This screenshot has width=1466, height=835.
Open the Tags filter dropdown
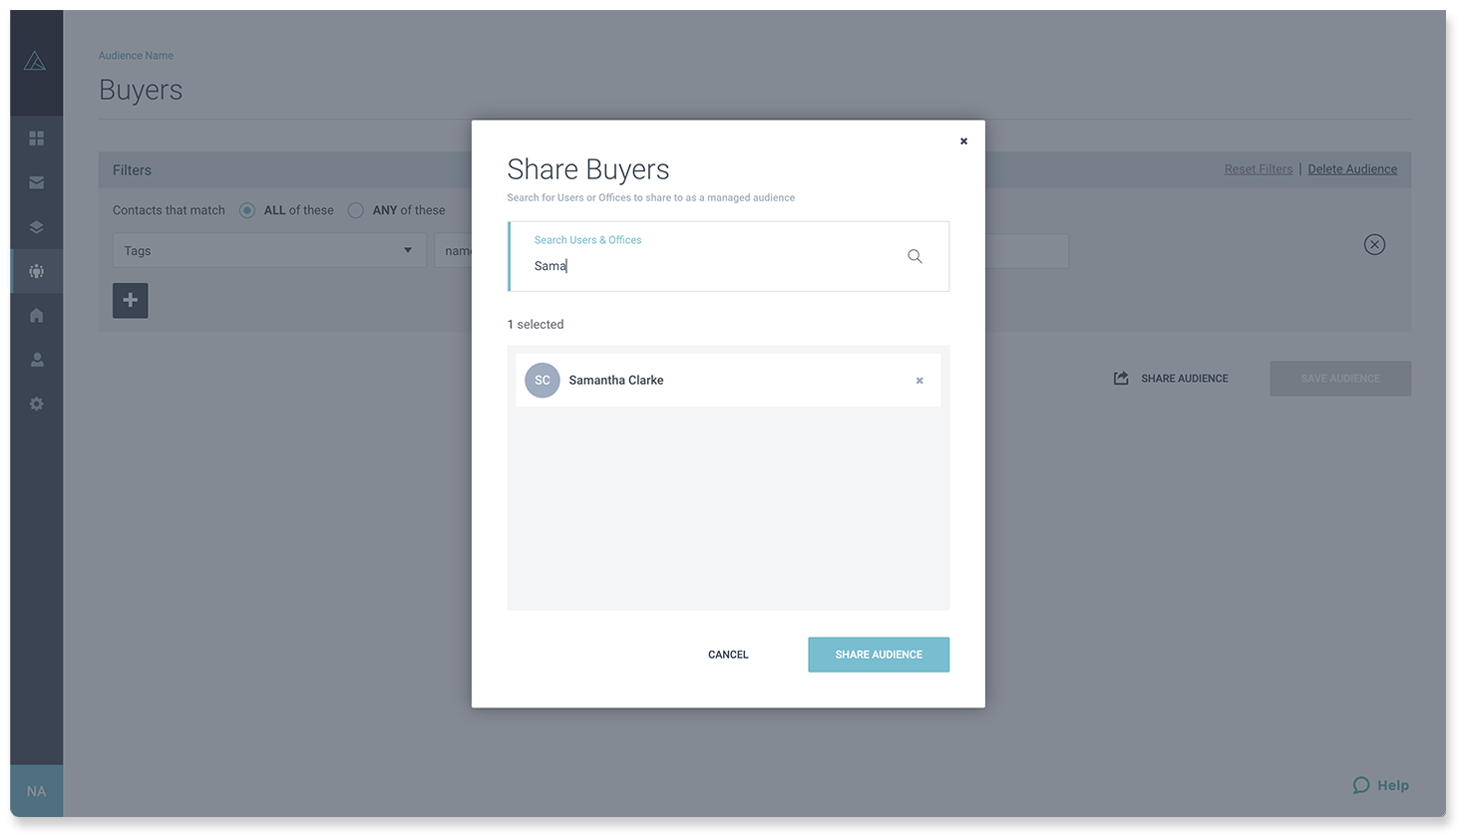(x=269, y=250)
